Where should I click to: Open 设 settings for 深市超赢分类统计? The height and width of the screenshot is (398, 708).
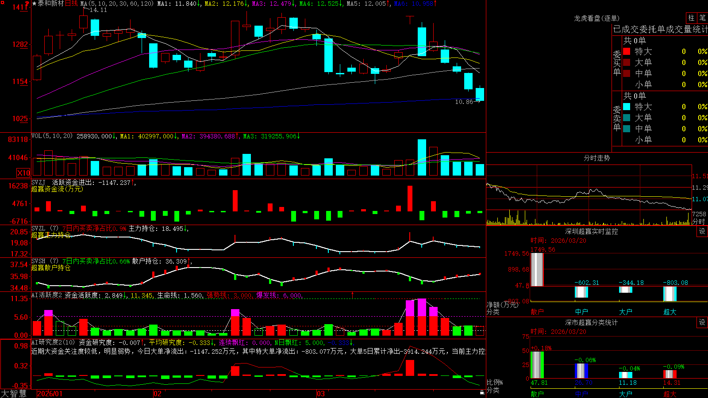click(x=702, y=322)
